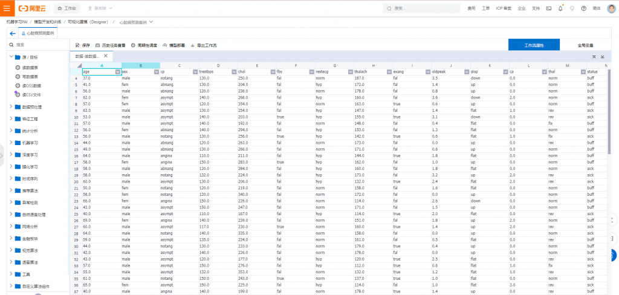Click the 读OSS数据 component icon
This screenshot has height=295, width=619.
[x=18, y=86]
